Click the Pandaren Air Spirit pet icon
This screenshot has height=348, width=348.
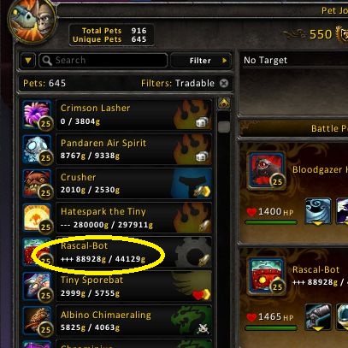click(x=37, y=150)
